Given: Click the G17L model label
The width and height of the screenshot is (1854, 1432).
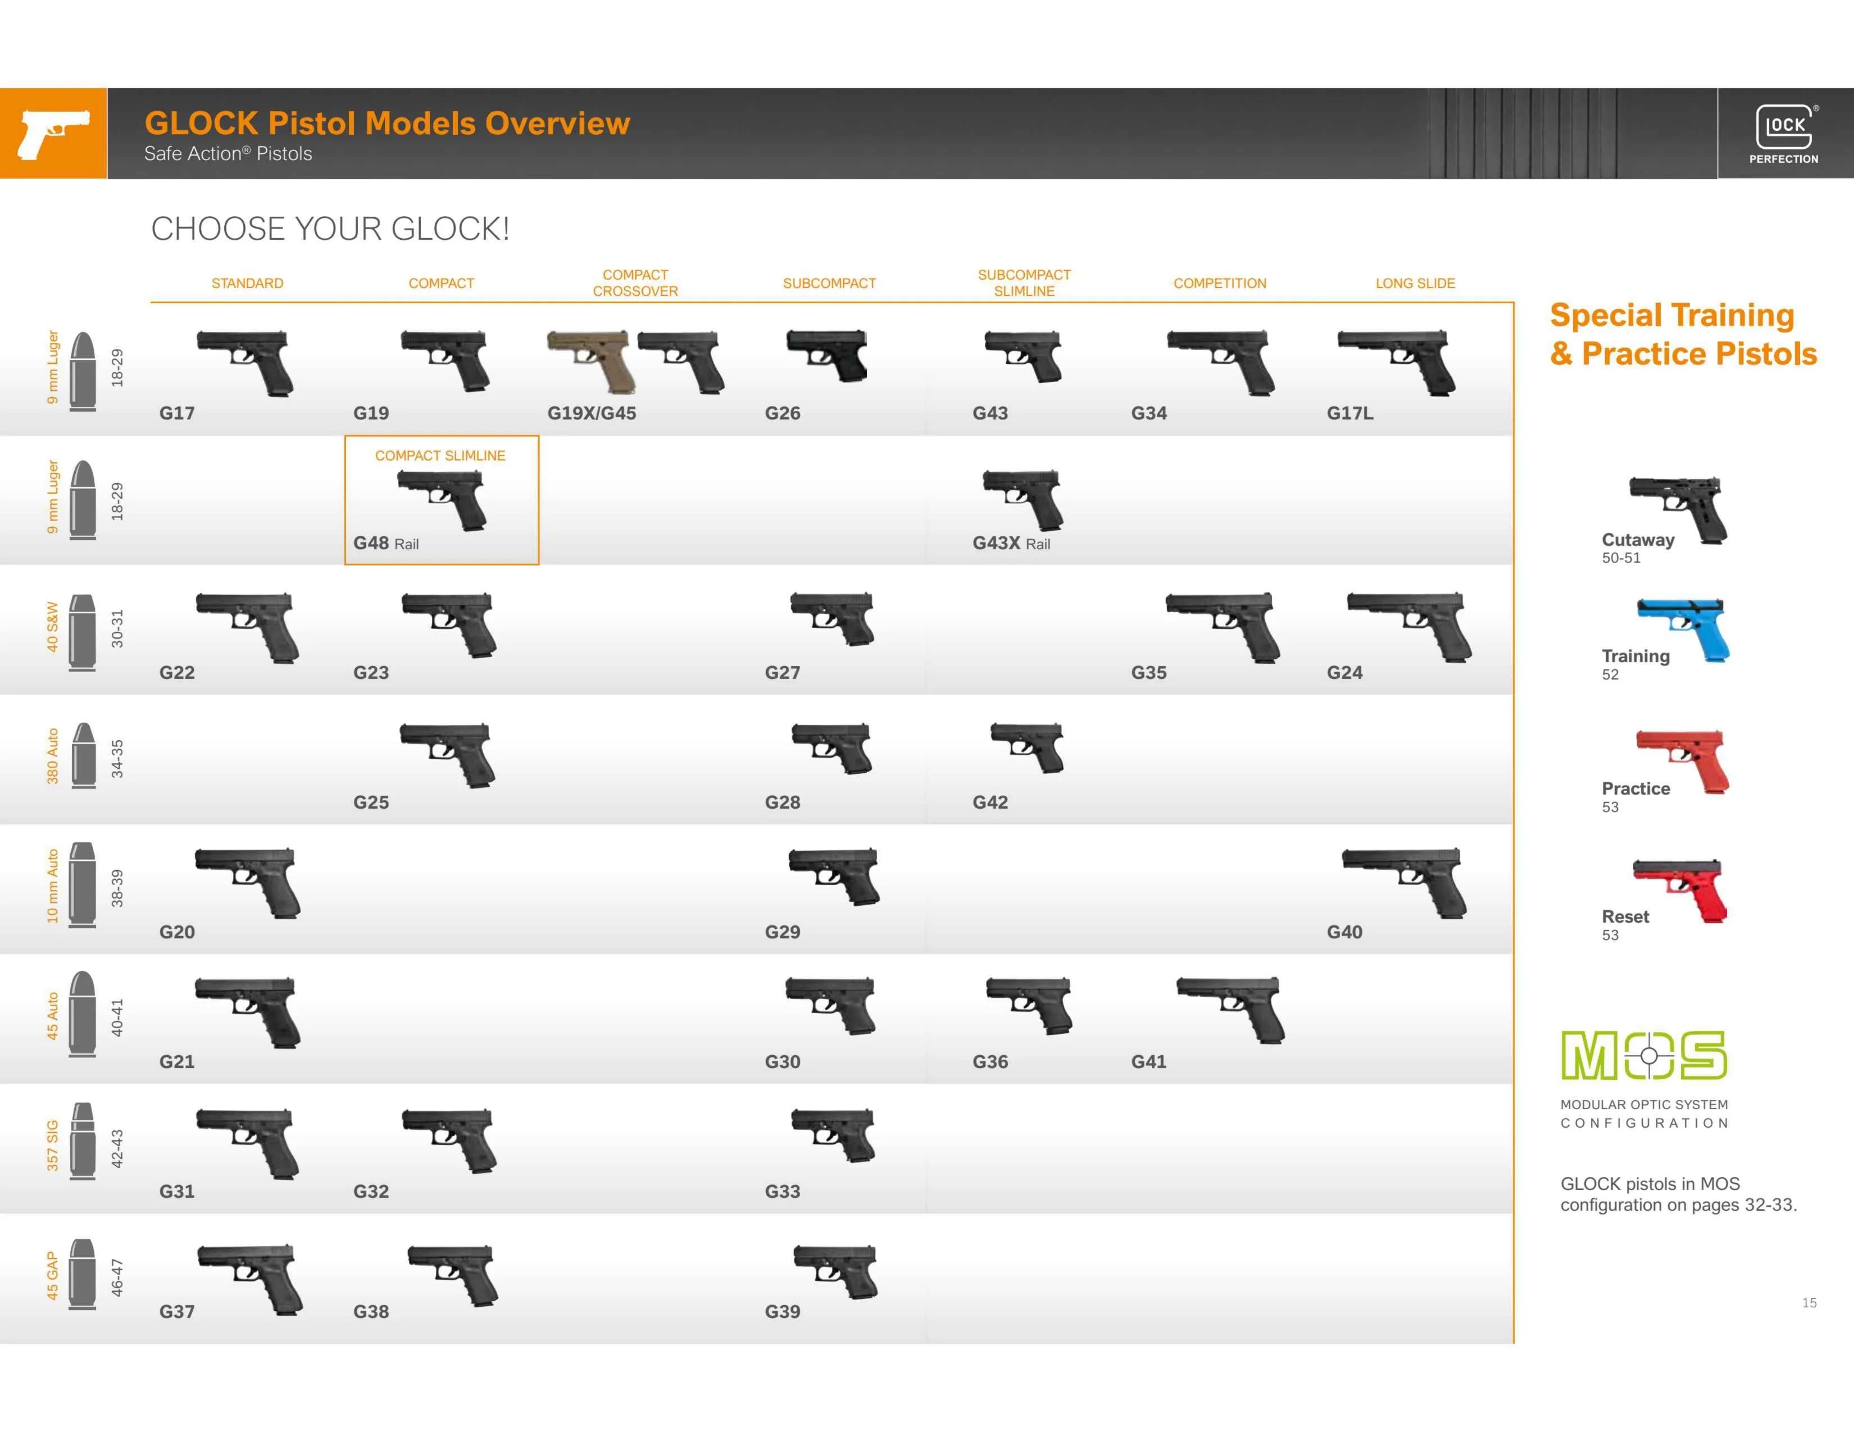Looking at the screenshot, I should [1349, 413].
